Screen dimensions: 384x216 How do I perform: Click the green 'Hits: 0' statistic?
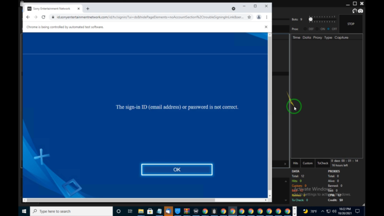tap(296, 181)
